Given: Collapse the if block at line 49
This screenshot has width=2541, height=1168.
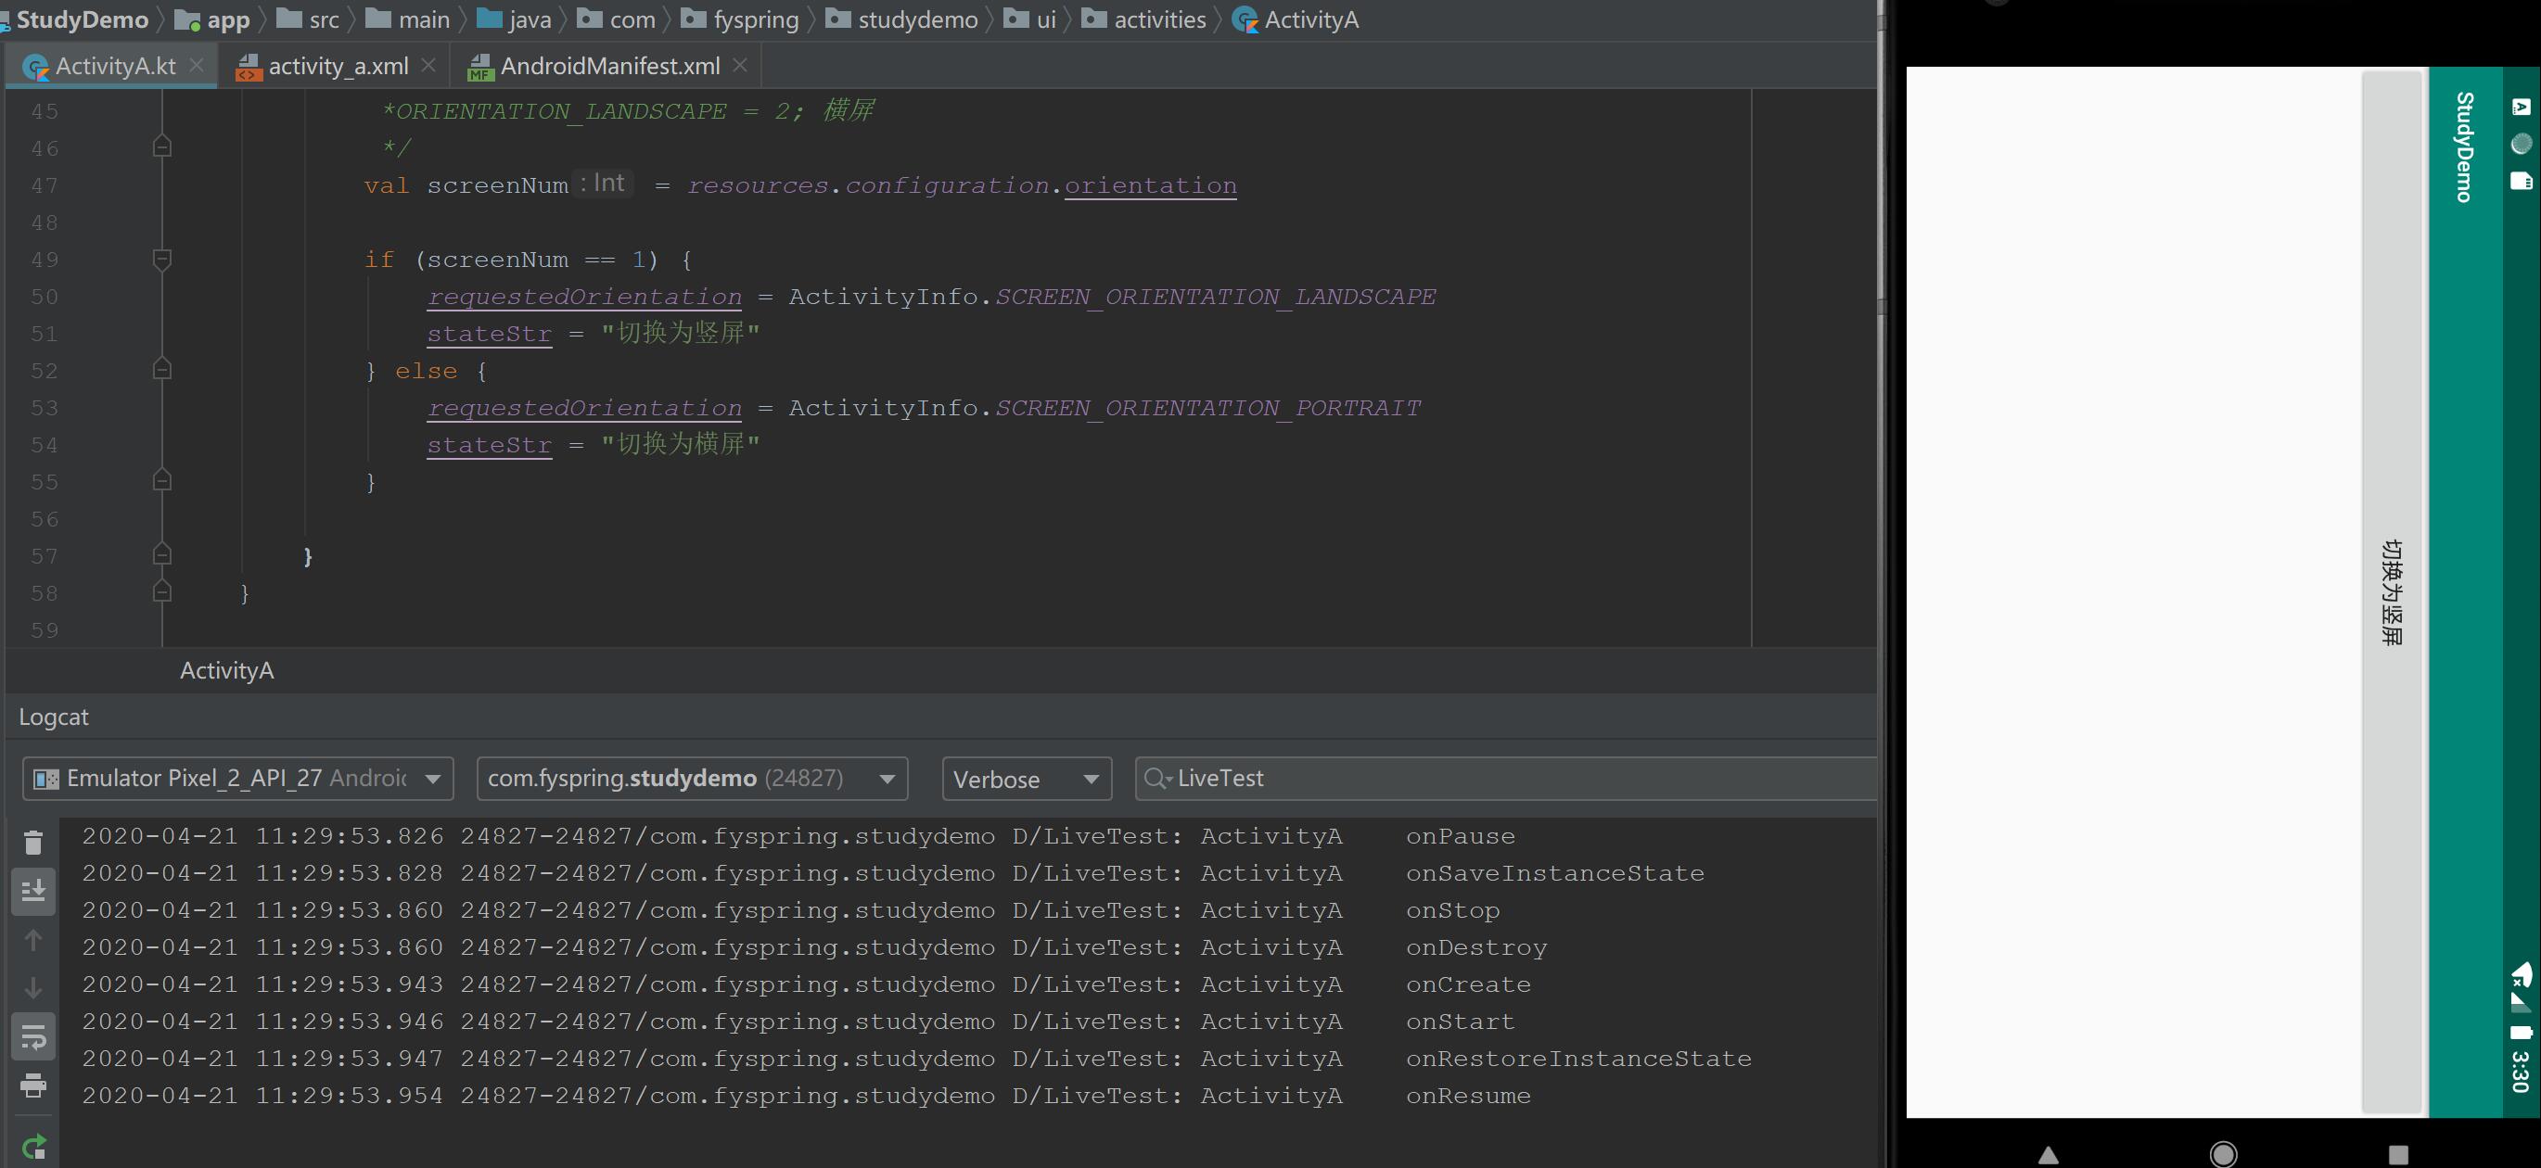Looking at the screenshot, I should point(163,259).
